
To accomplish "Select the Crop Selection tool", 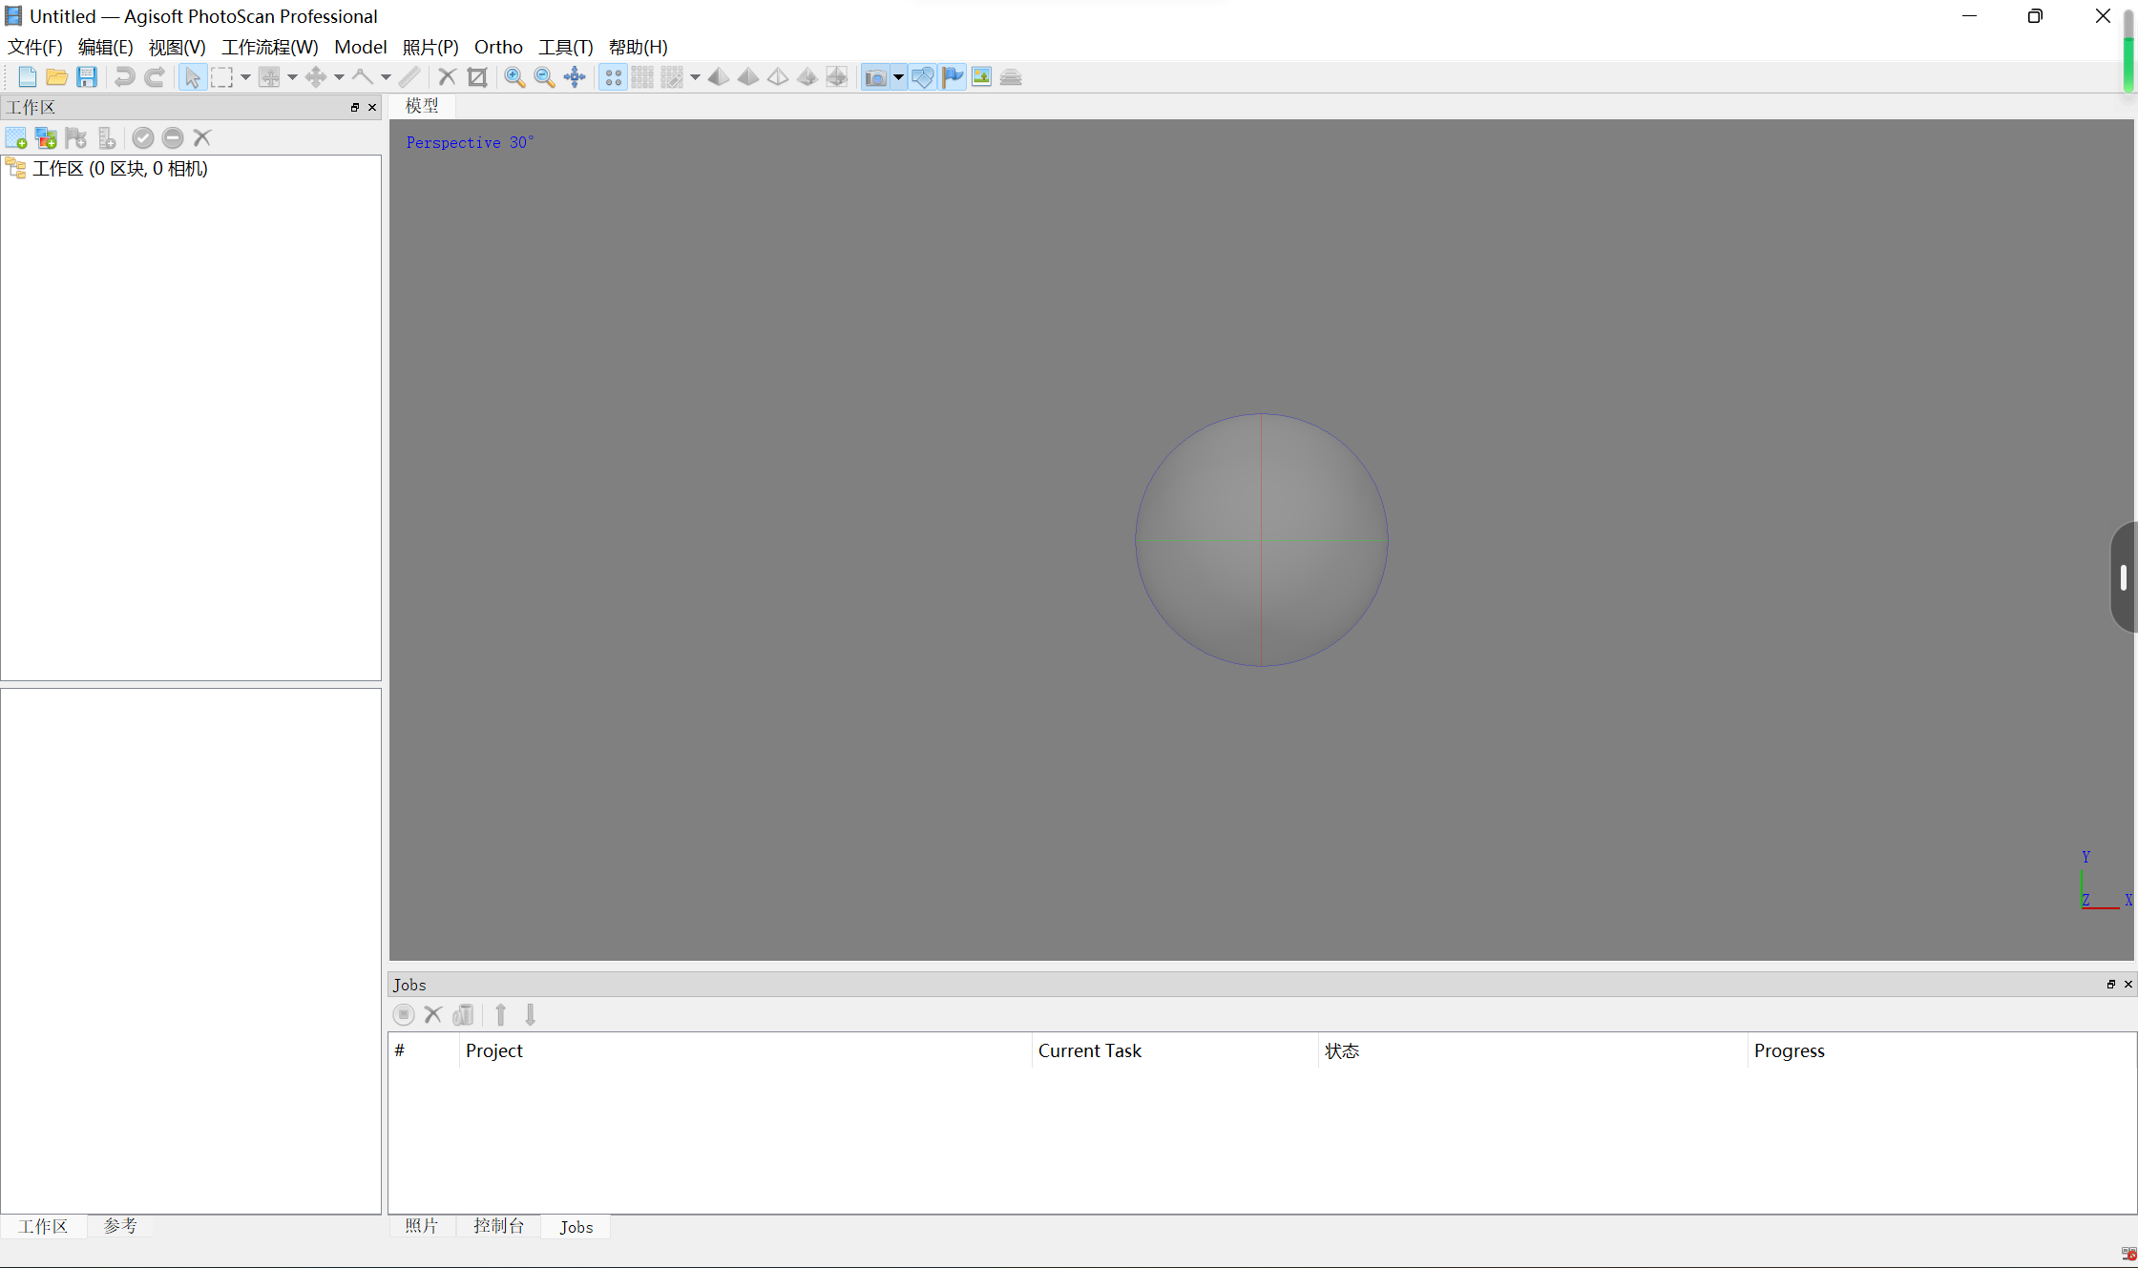I will click(477, 77).
